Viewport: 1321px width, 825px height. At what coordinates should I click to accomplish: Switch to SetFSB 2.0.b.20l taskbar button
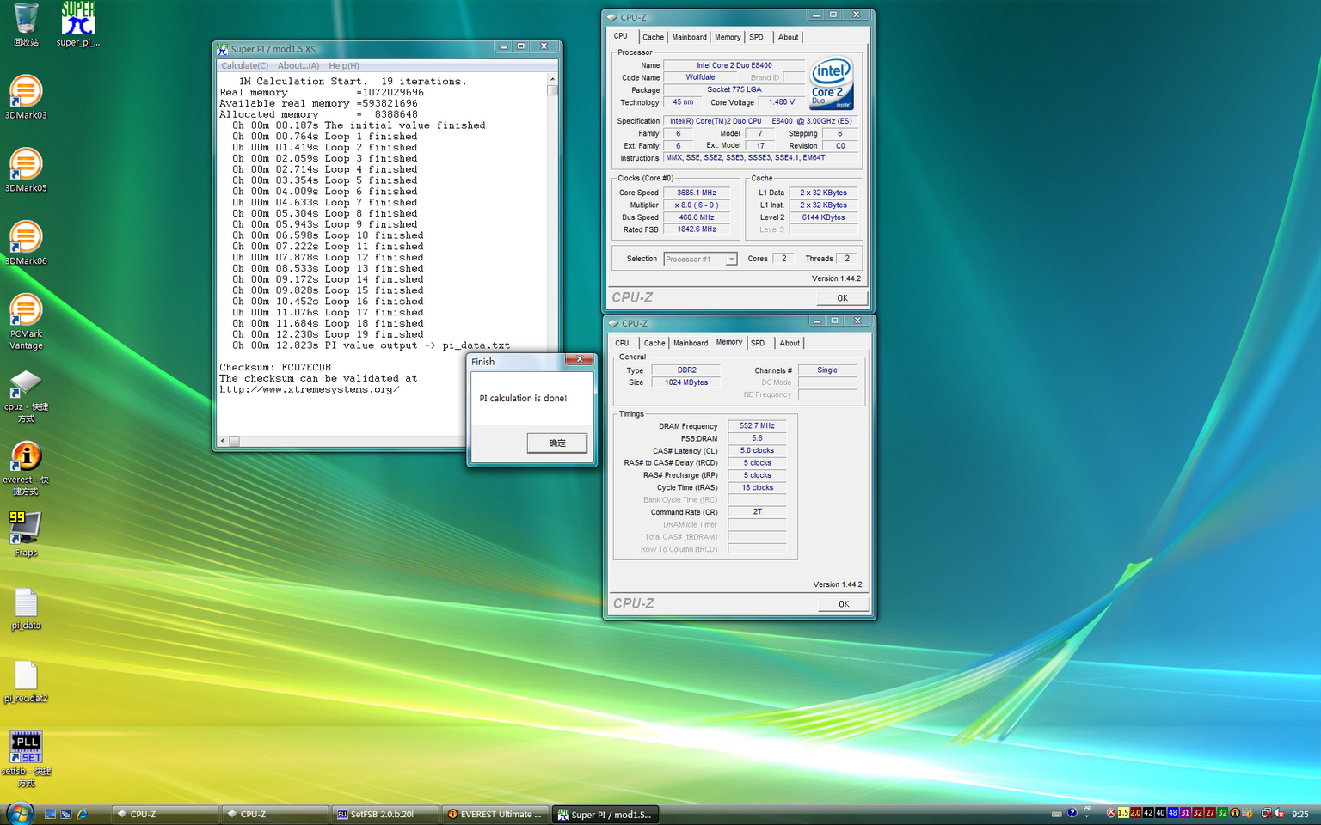coord(385,814)
